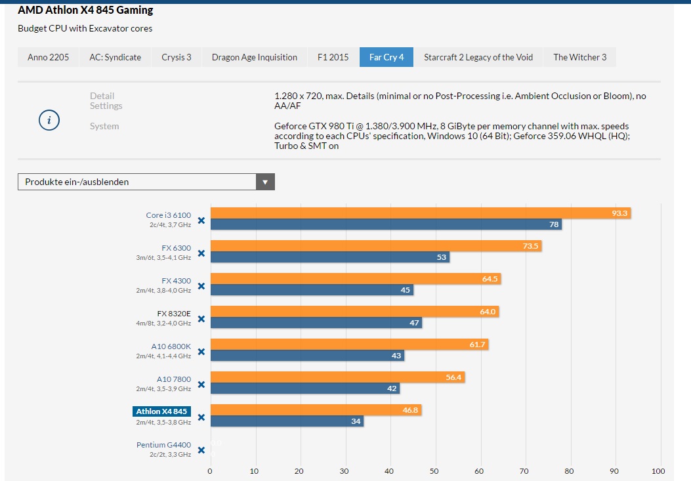The width and height of the screenshot is (691, 481).
Task: Click the 2m/4t, 4,1-4,4 GHz spec text
Action: (163, 356)
